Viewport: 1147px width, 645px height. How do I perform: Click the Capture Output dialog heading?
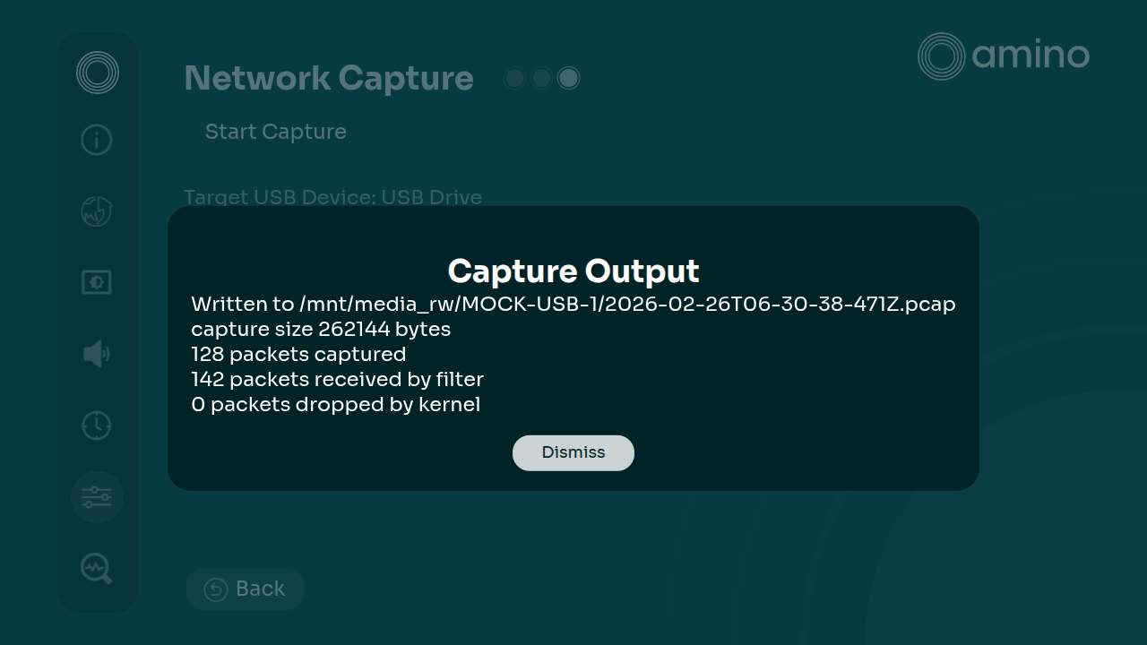tap(573, 271)
